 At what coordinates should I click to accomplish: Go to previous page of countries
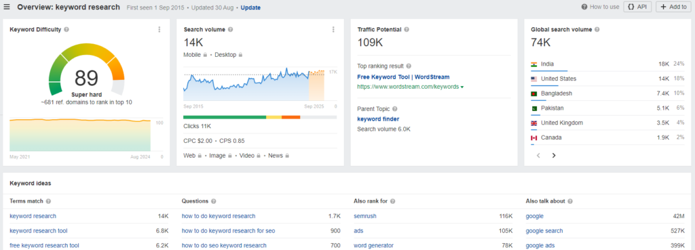pos(538,155)
